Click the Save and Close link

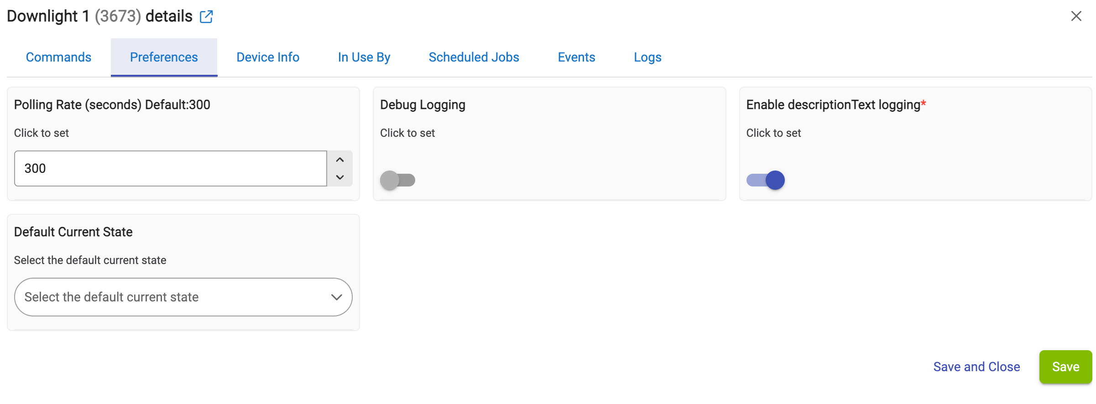pos(976,367)
